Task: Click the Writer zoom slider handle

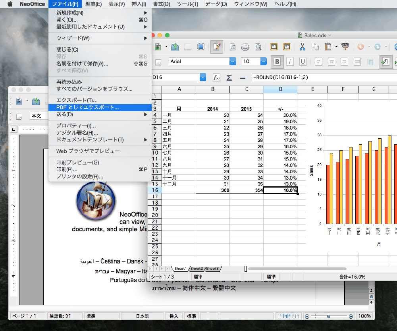Action: click(328, 316)
